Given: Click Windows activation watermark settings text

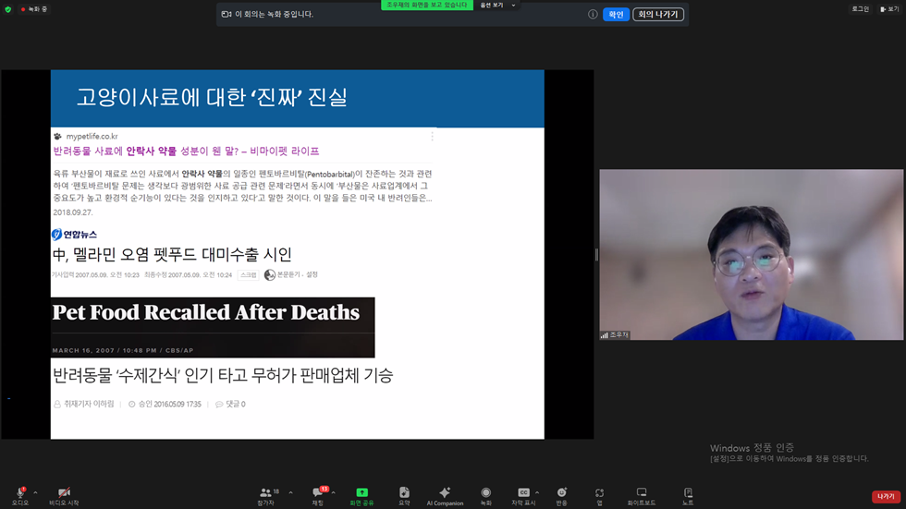Looking at the screenshot, I should (x=789, y=459).
